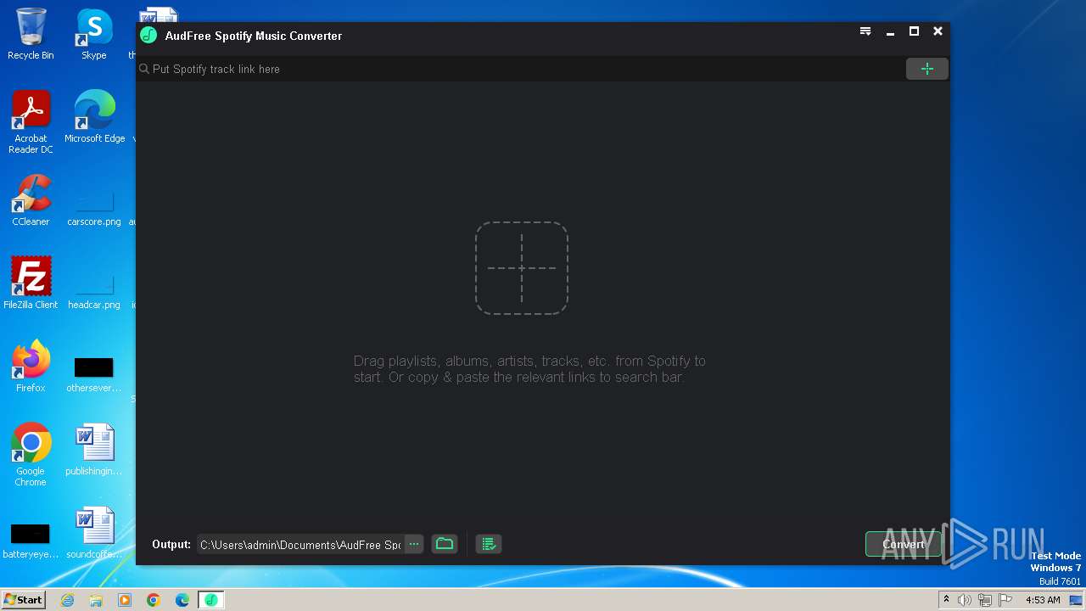Select the soundcoffer Word document on desktop
Viewport: 1086px width, 611px height.
pos(94,533)
